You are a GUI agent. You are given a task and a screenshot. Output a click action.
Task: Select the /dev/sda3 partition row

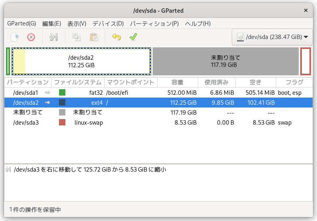[x=159, y=123]
